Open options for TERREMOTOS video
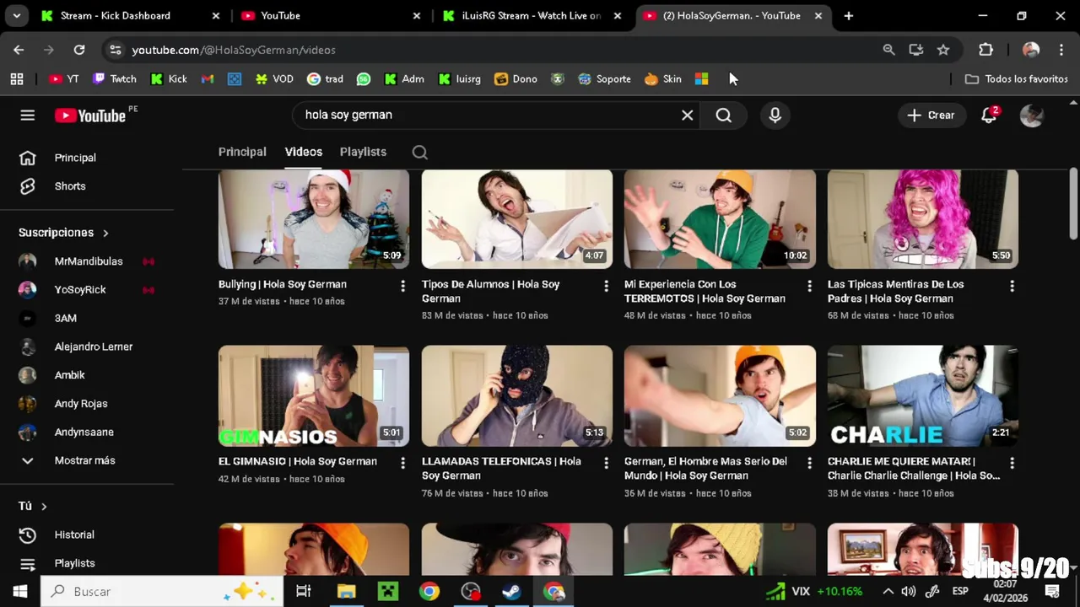 point(809,286)
